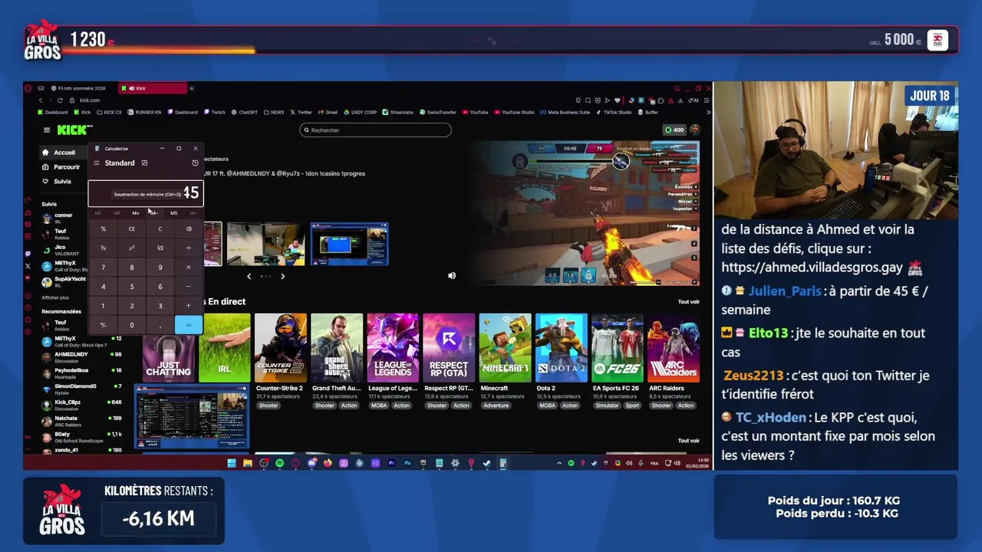Screen dimensions: 982x552
Task: Unmute the featured stream speaker icon
Action: click(x=452, y=276)
